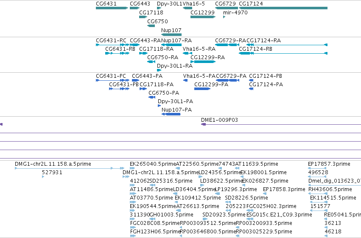This screenshot has width=361, height=238.
Task: Select the Vha16-5 gene label
Action: pos(193,4)
